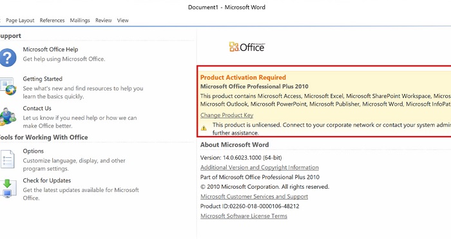Image resolution: width=451 pixels, height=239 pixels.
Task: Click the Check for Updates download icon
Action: tap(8, 189)
